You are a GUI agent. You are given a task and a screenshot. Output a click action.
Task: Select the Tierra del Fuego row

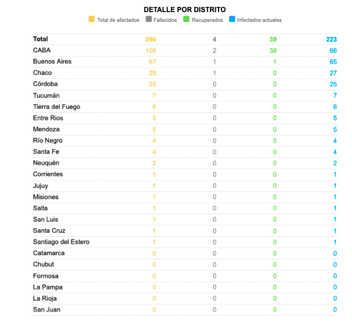coord(56,107)
